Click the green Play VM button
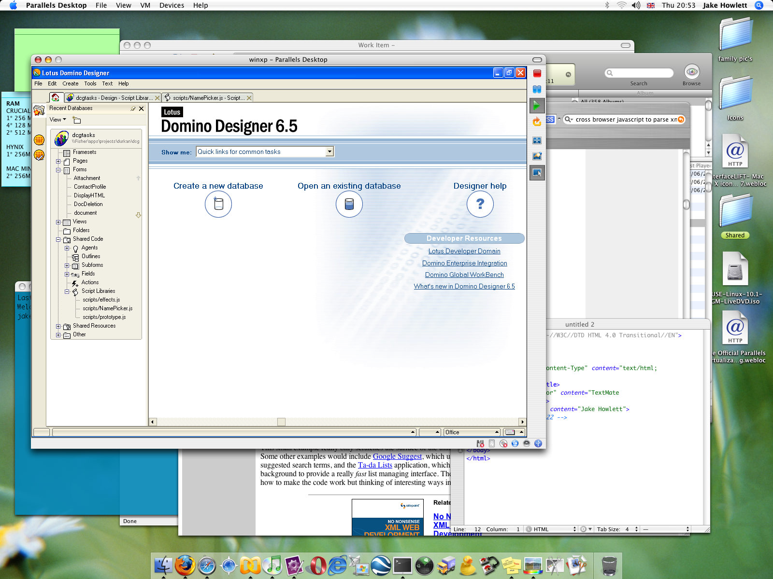773x579 pixels. 537,105
